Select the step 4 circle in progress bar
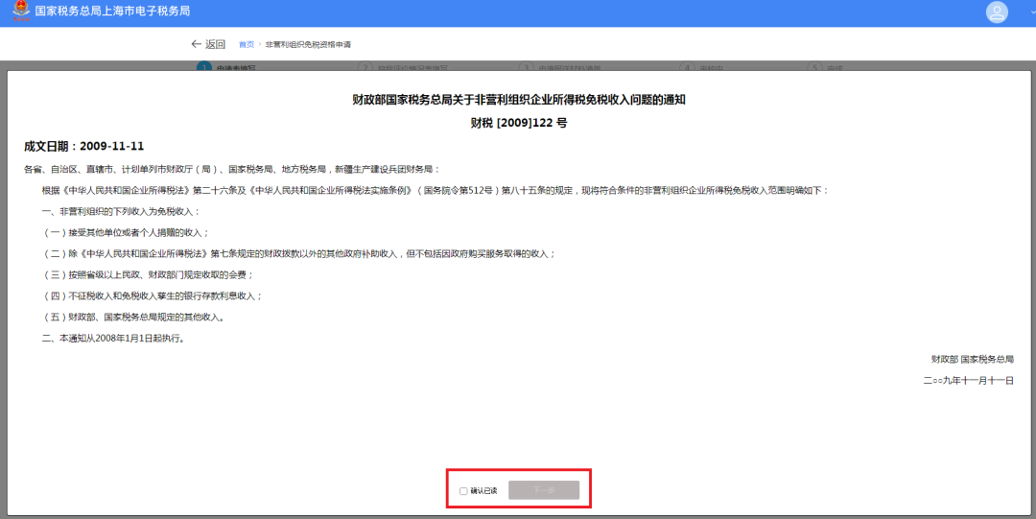This screenshot has width=1036, height=519. (x=686, y=67)
